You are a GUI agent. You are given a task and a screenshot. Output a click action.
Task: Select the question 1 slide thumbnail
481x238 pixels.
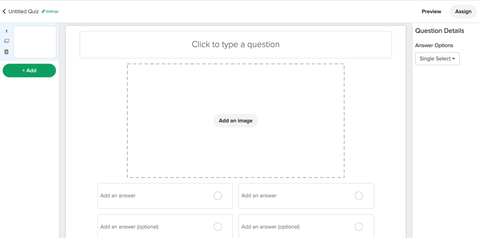pos(35,42)
